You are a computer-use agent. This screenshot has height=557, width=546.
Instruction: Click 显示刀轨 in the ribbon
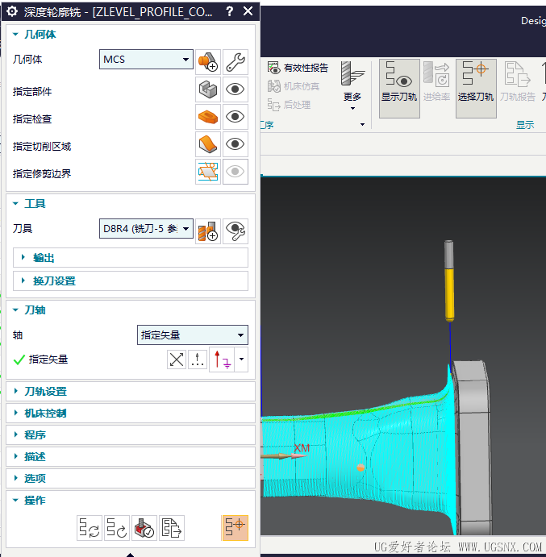[x=399, y=89]
